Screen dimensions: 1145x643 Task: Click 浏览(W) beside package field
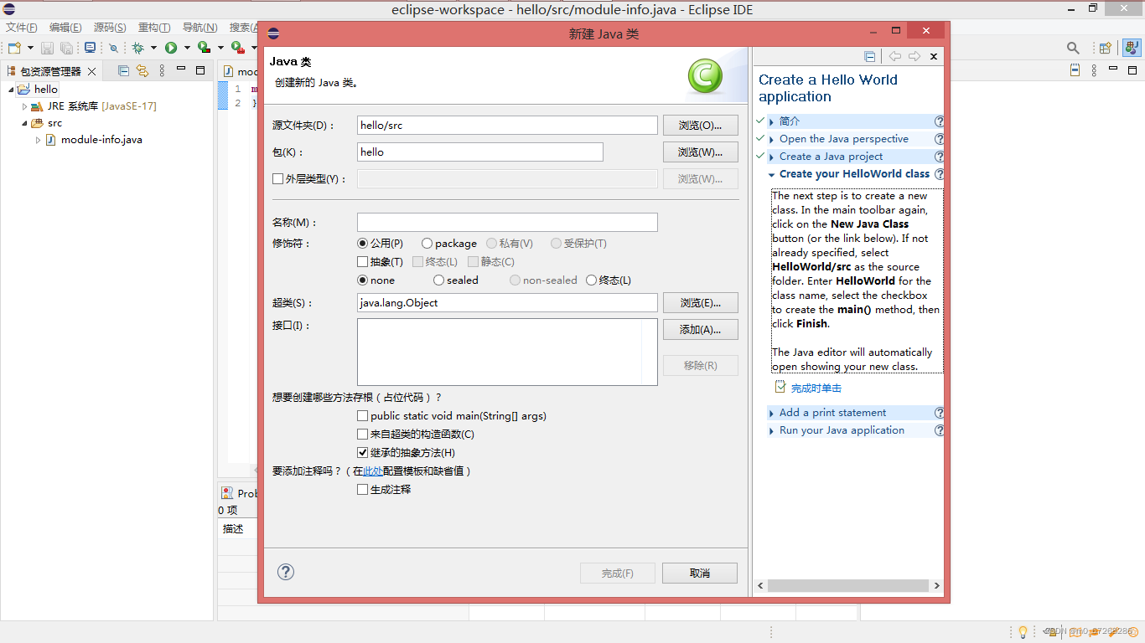tap(700, 152)
